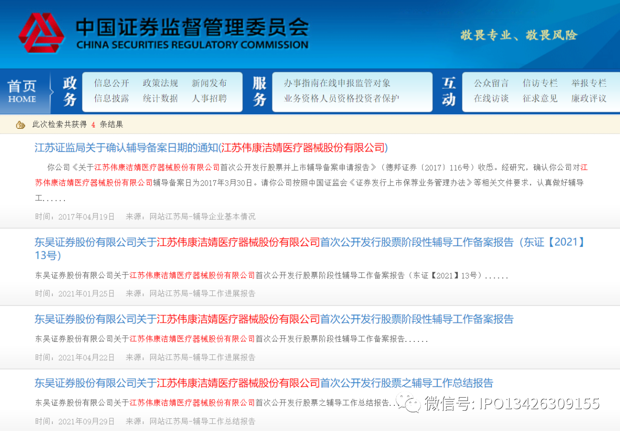The image size is (620, 431).
Task: Go to 首页 HOME
Action: coord(22,92)
